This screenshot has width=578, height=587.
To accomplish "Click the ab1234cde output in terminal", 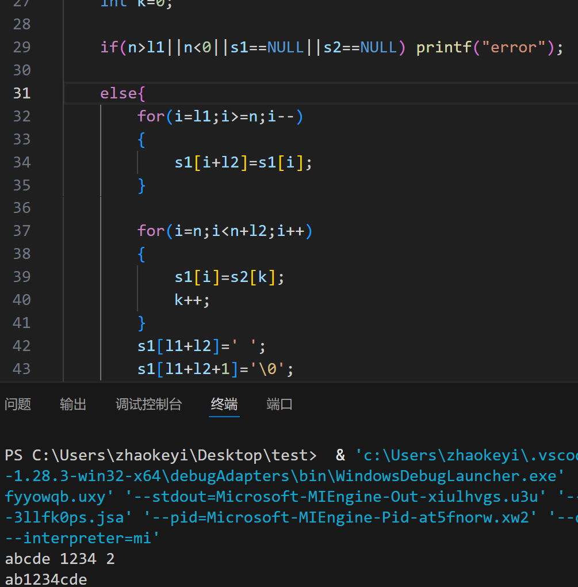I will (x=46, y=579).
